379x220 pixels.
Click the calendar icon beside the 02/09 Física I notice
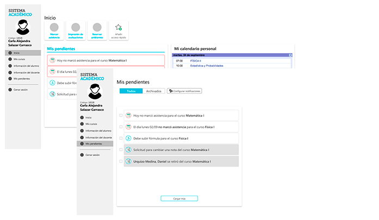128,127
